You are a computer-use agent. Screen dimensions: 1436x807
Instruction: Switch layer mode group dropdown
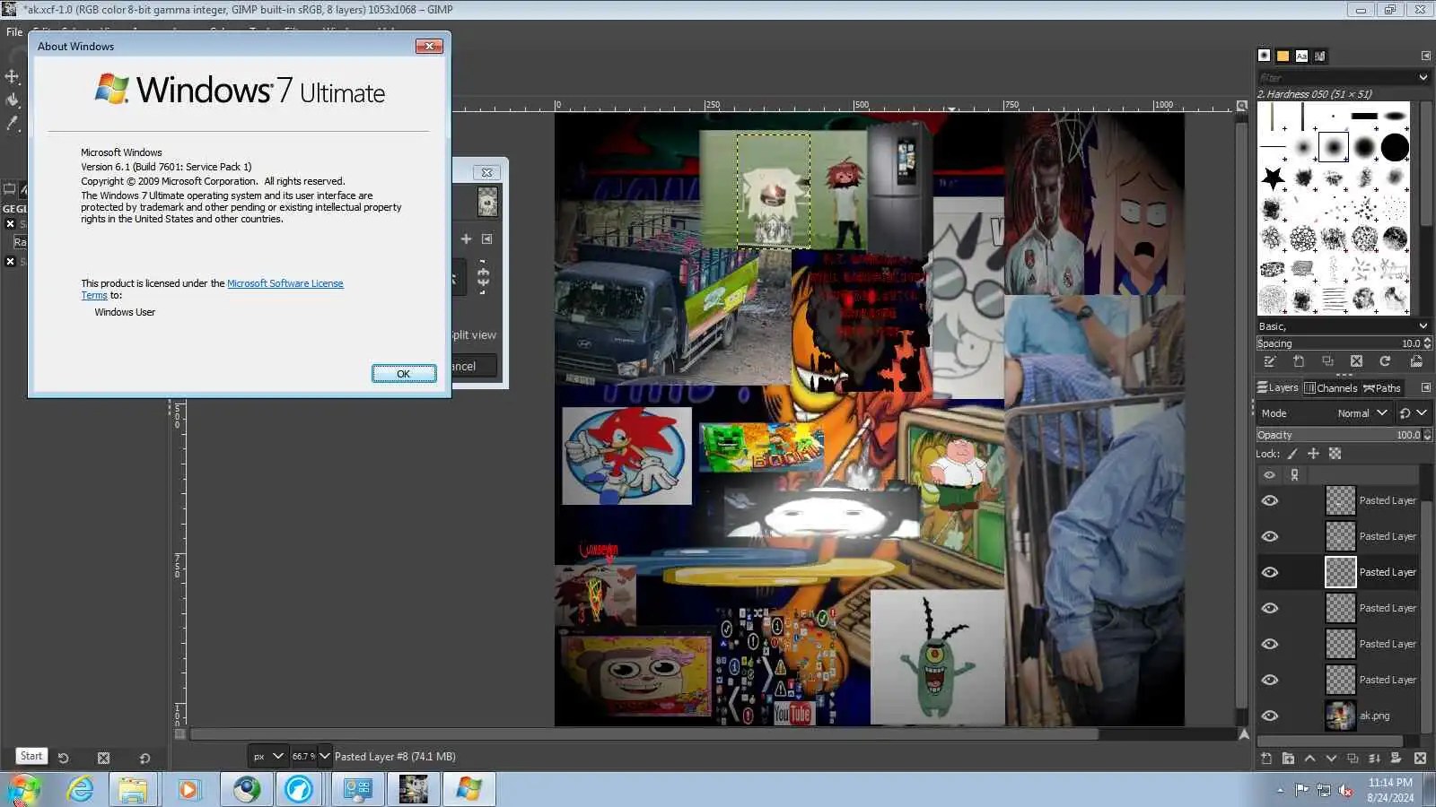click(x=1413, y=413)
